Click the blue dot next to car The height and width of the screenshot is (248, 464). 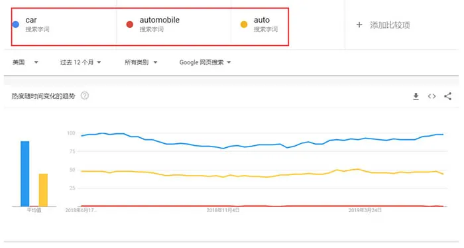tap(16, 25)
